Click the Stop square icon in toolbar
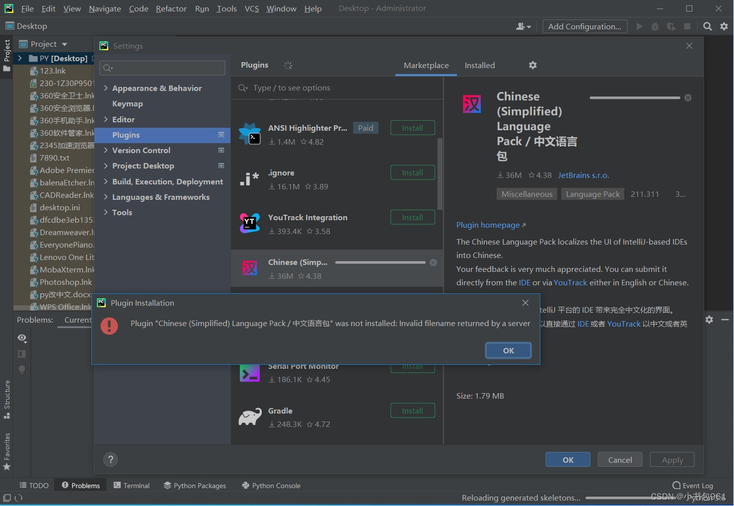734x506 pixels. point(687,26)
